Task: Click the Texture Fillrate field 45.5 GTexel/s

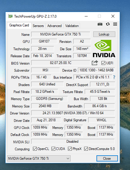Action: pyautogui.click(x=100, y=92)
